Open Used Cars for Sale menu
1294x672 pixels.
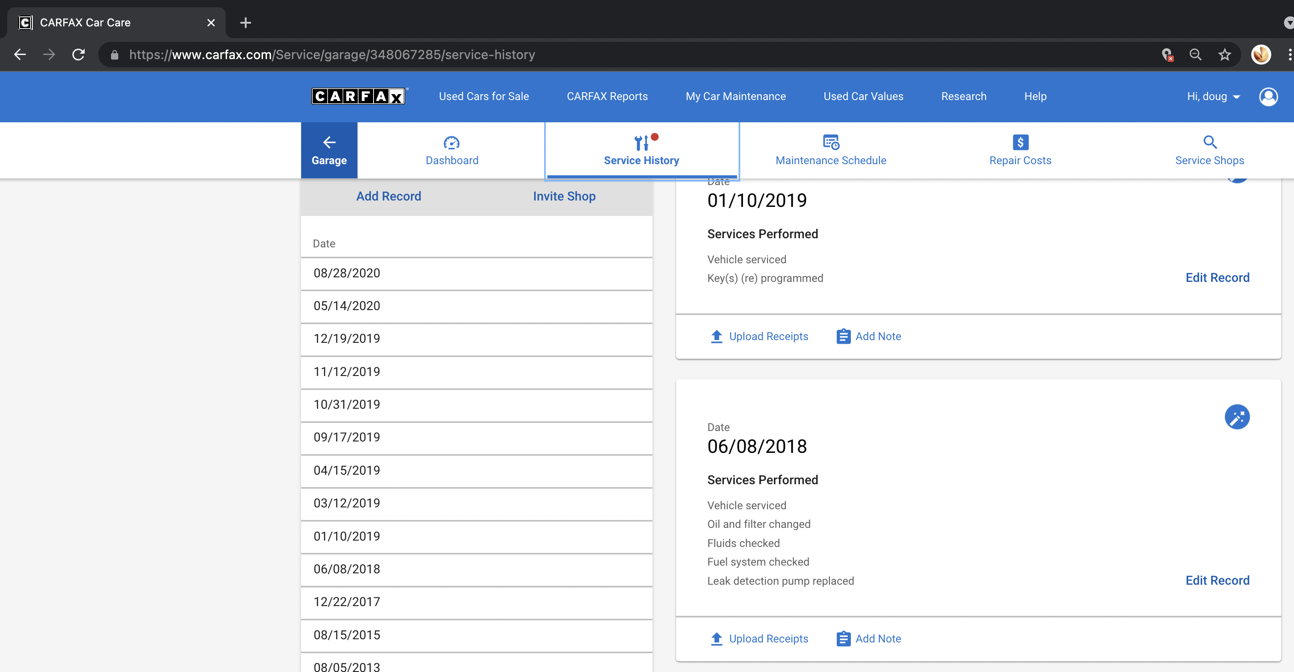click(x=483, y=96)
